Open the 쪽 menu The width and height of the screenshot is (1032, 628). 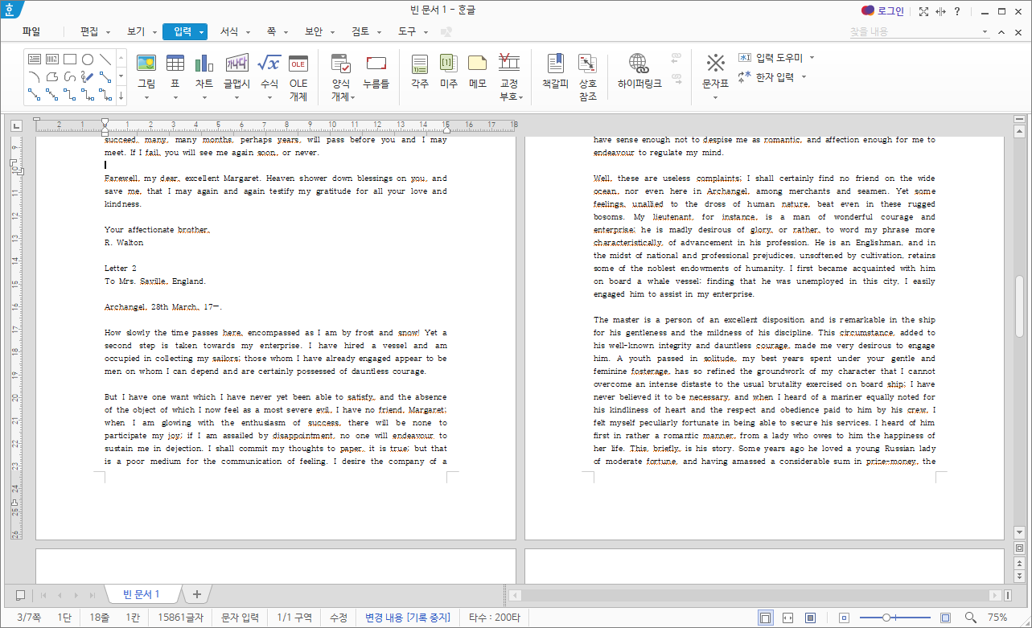click(x=272, y=31)
